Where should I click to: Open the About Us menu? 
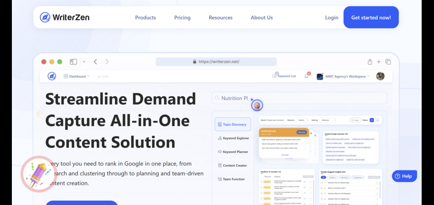click(x=262, y=17)
